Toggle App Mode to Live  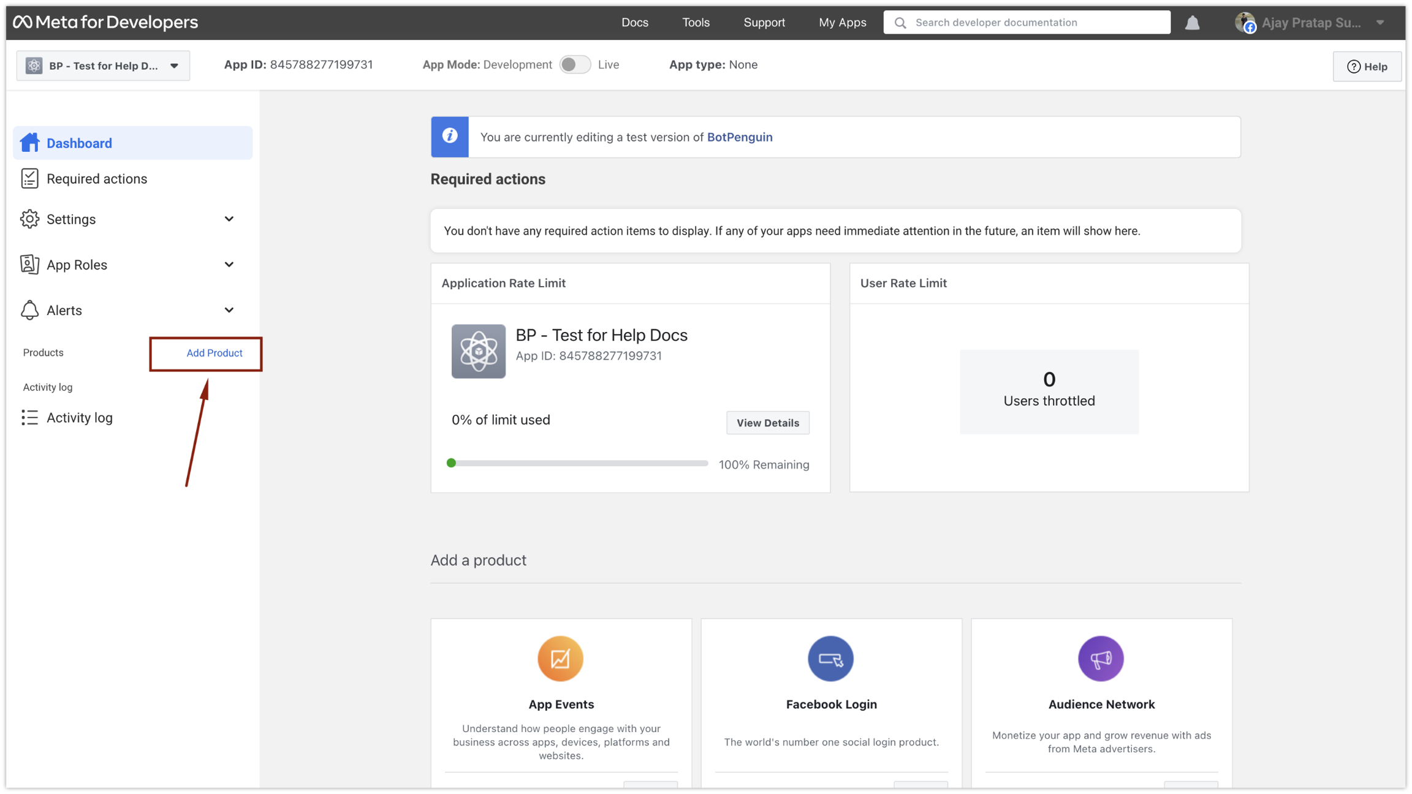(574, 64)
